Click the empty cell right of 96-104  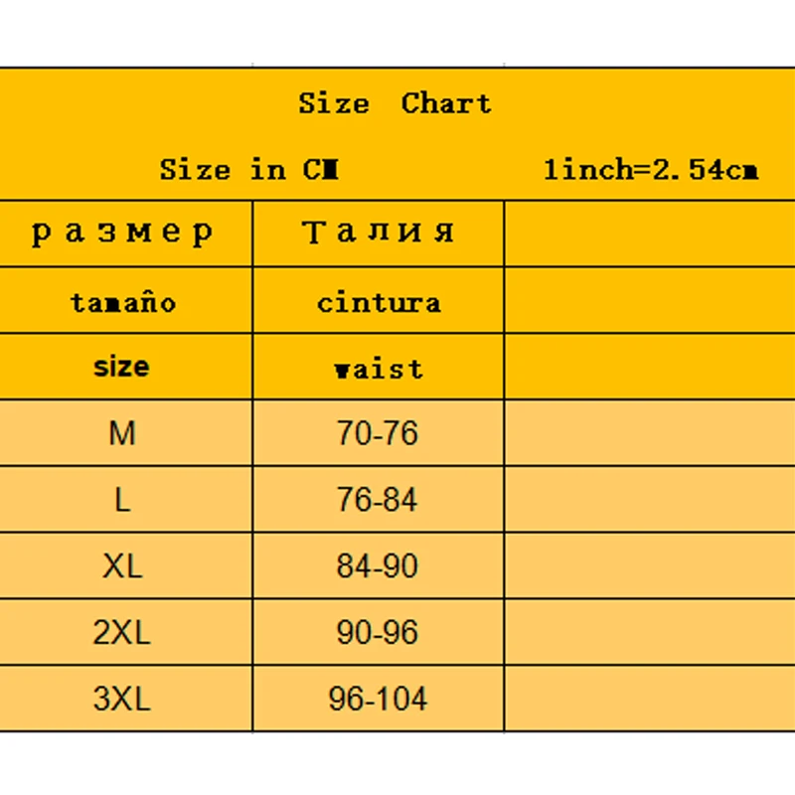point(649,700)
